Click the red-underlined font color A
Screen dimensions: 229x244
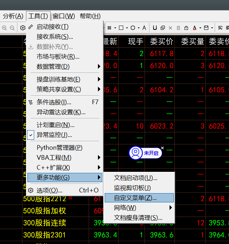click(x=194, y=28)
